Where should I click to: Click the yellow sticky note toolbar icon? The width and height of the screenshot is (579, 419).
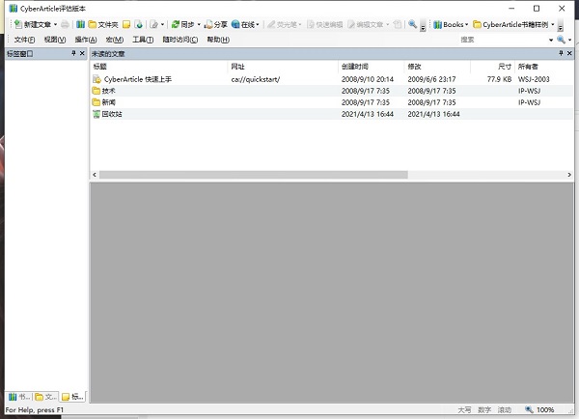pos(126,25)
